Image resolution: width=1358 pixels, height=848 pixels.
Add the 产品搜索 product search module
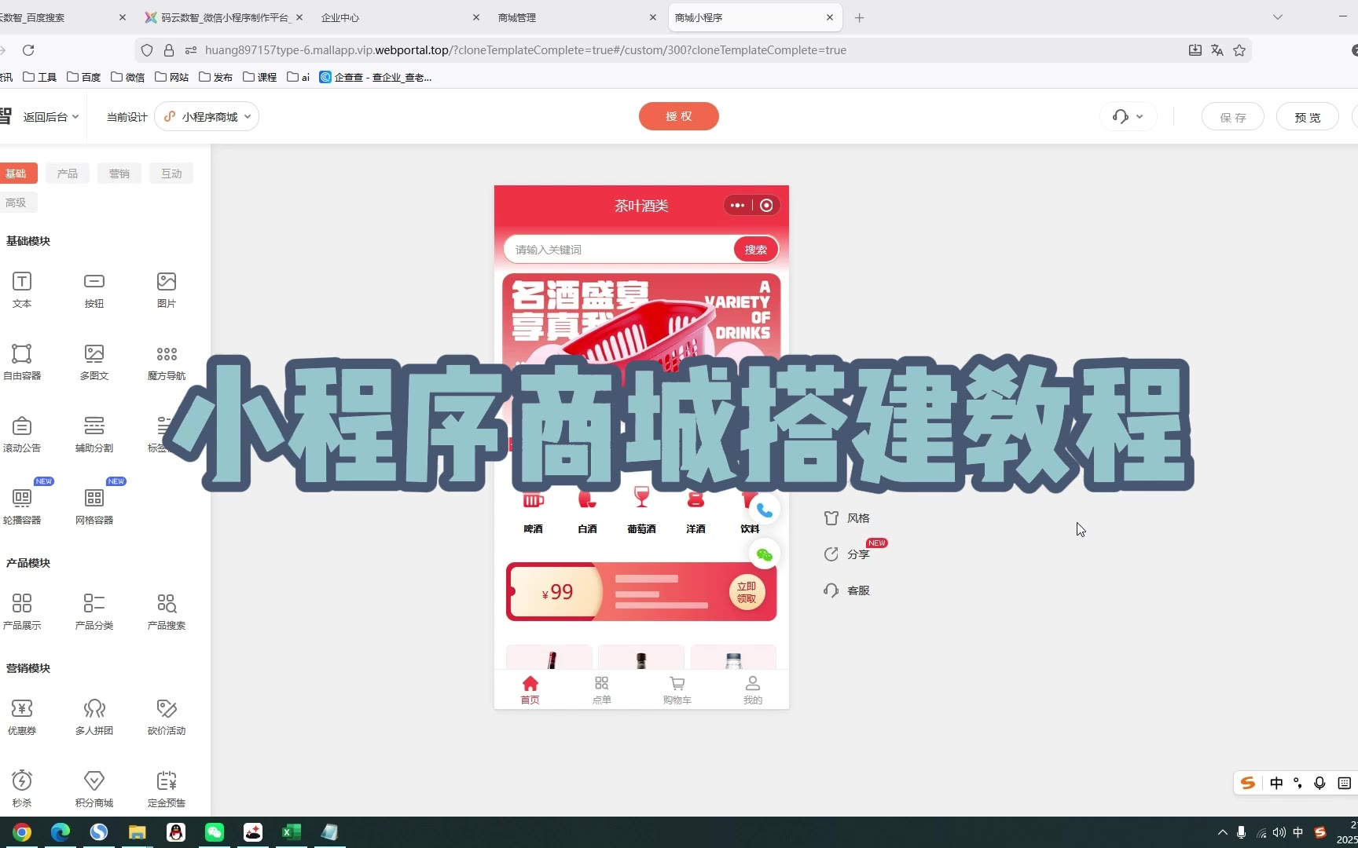[167, 612]
